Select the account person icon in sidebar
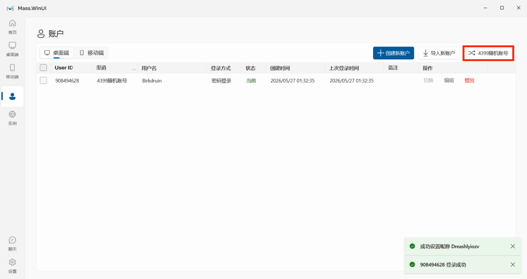Viewport: 527px width, 279px height. tap(12, 96)
